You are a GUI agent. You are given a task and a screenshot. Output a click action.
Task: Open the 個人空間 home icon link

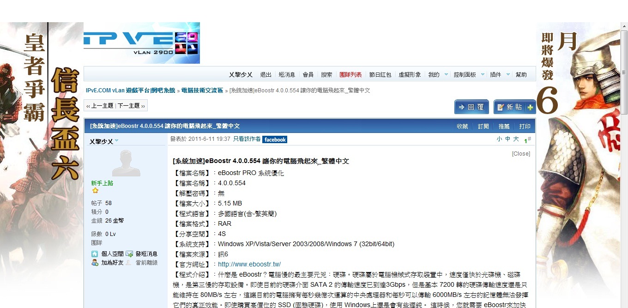pos(95,254)
